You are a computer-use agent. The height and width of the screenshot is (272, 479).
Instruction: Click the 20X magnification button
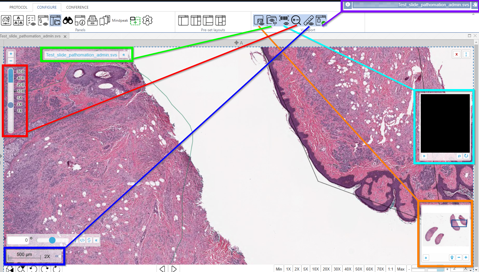[326, 269]
